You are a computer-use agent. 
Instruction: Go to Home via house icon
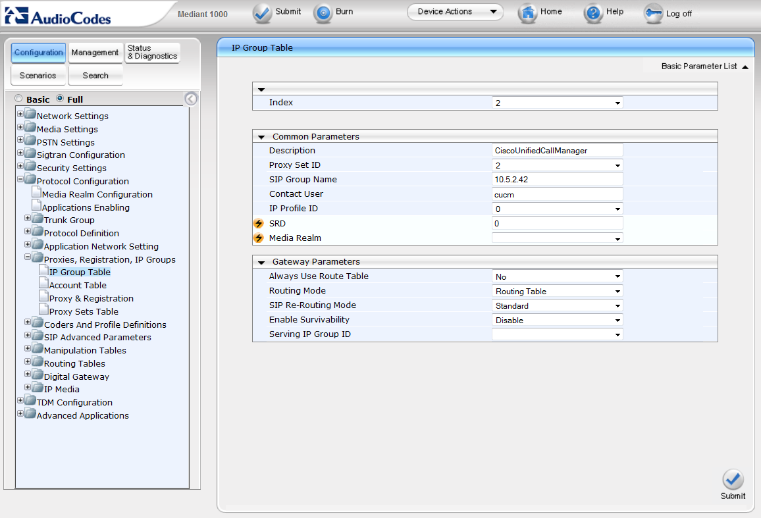pyautogui.click(x=527, y=13)
